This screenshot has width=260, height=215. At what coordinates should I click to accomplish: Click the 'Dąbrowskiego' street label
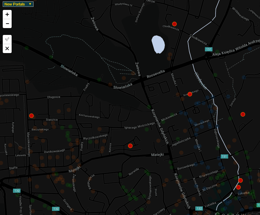pyautogui.click(x=217, y=138)
